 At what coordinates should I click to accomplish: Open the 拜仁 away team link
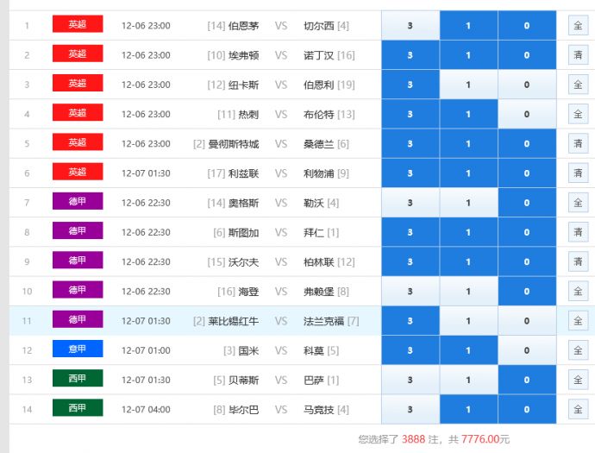pyautogui.click(x=315, y=233)
